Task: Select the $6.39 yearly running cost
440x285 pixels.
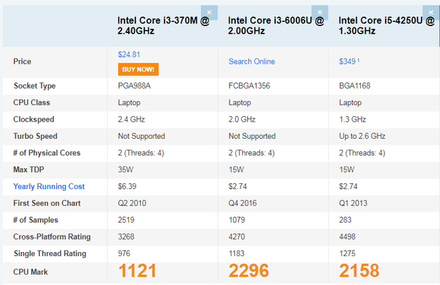Action: pyautogui.click(x=127, y=186)
